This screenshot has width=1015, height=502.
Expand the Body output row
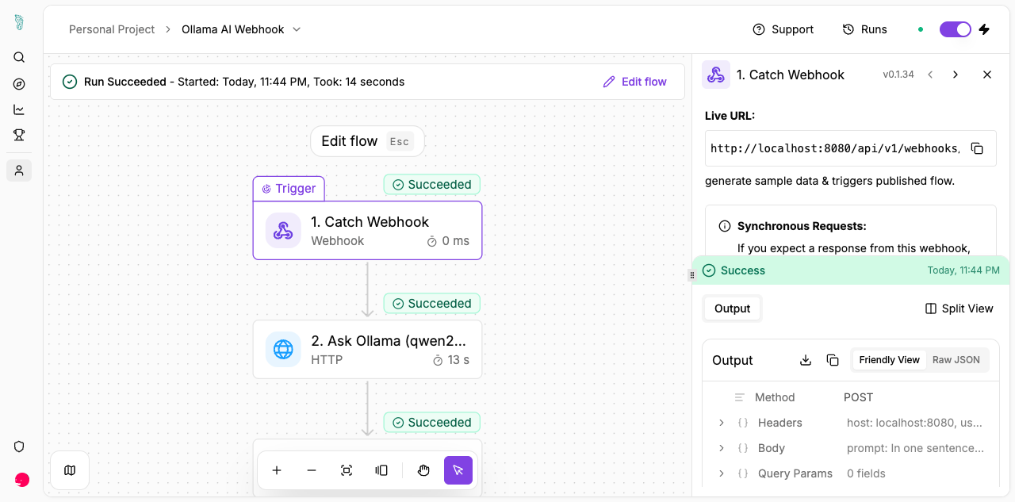[x=722, y=448]
